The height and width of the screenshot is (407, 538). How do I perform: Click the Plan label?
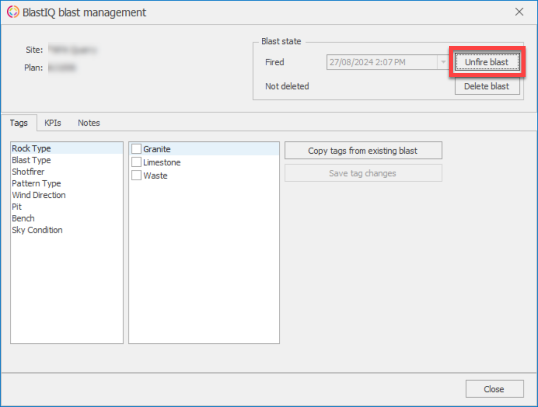pos(34,68)
